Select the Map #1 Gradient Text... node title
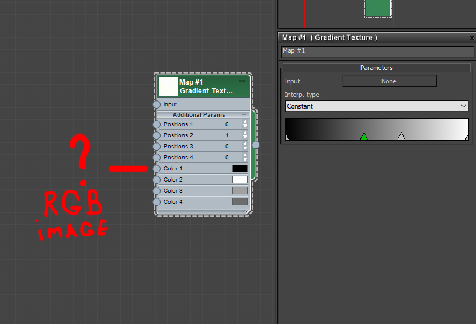Viewport: 476px width, 324px height. pos(206,86)
